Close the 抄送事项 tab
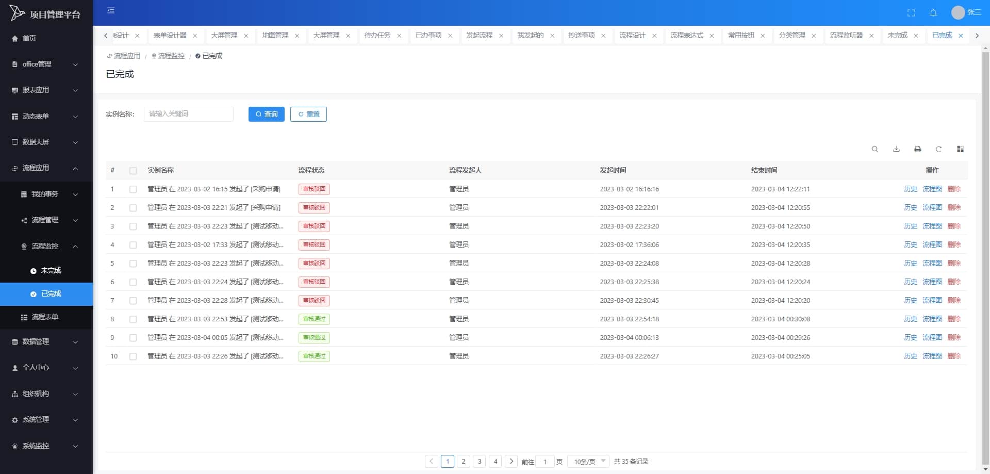The width and height of the screenshot is (990, 474). (603, 36)
